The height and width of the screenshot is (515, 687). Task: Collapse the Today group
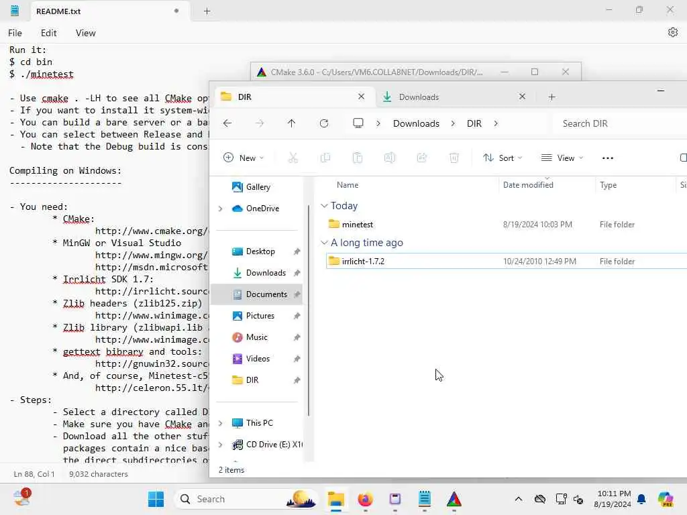pos(324,205)
